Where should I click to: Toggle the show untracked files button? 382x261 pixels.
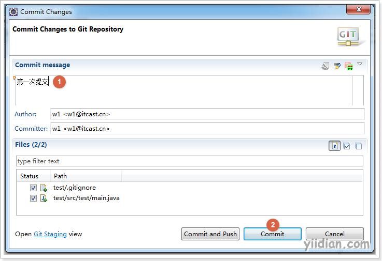[x=334, y=146]
